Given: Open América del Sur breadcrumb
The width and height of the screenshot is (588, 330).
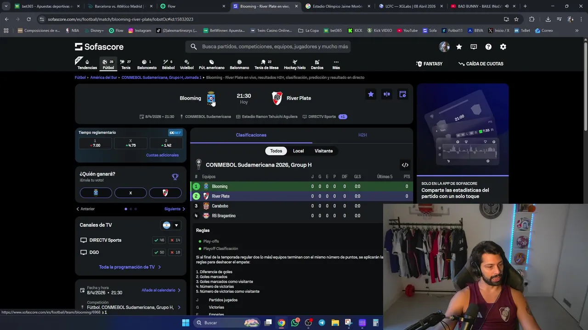Looking at the screenshot, I should pos(103,77).
